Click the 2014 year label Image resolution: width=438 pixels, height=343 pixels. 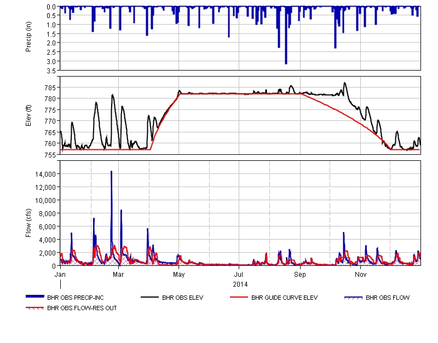(x=240, y=284)
